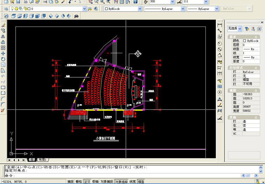The image size is (265, 184).
Task: Click the Make object's layer current icon
Action: click(90, 9)
